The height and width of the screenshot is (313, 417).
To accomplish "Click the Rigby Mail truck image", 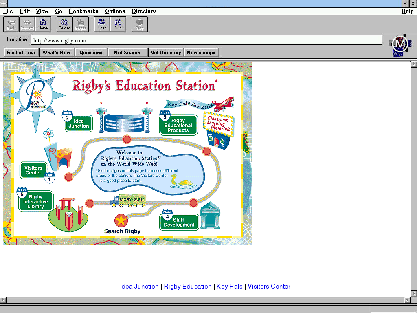I will click(129, 200).
